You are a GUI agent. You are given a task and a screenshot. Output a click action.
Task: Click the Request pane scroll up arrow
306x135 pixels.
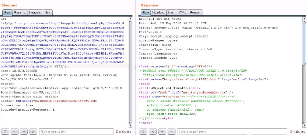coord(130,19)
